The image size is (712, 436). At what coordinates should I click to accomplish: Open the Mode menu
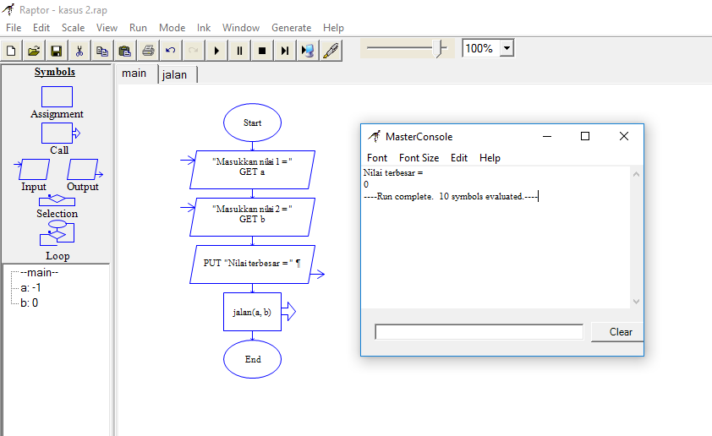pyautogui.click(x=173, y=28)
